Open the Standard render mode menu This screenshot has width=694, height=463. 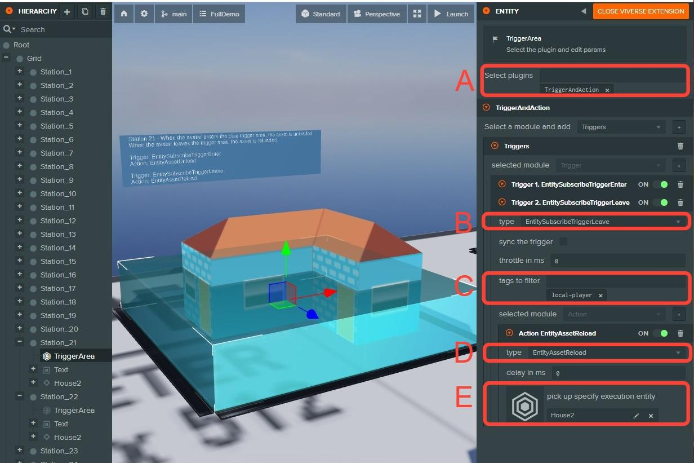[x=321, y=14]
